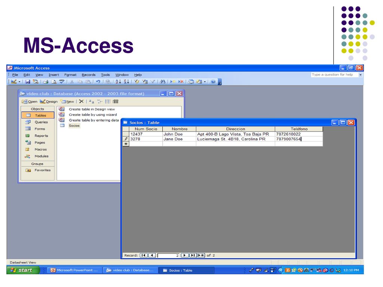Click the Save disk icon
Screen dimensions: 383x287
28,82
